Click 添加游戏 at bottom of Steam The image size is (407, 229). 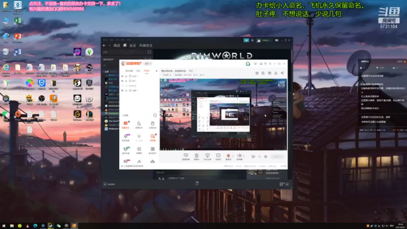coord(109,184)
